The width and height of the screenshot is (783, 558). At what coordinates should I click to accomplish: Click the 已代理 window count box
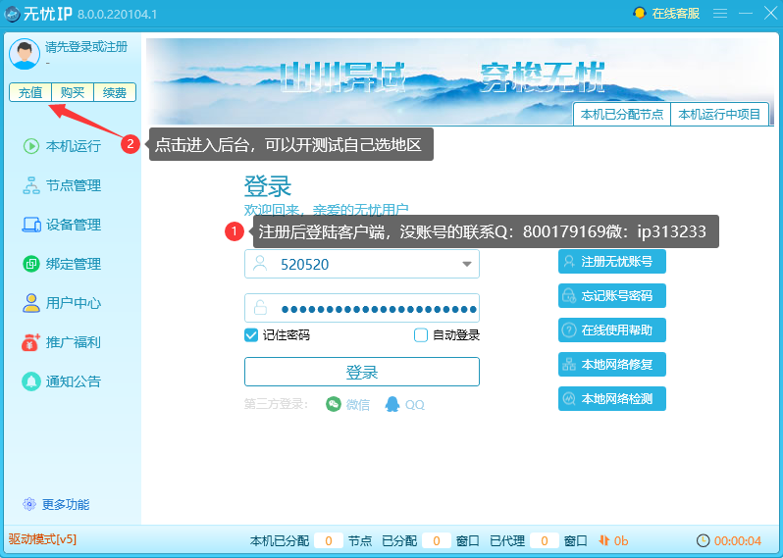pyautogui.click(x=545, y=540)
